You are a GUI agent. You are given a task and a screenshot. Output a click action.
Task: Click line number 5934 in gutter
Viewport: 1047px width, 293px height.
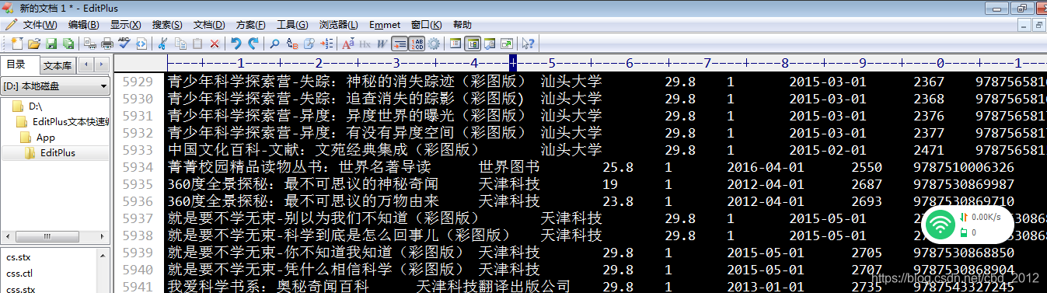[x=138, y=167]
